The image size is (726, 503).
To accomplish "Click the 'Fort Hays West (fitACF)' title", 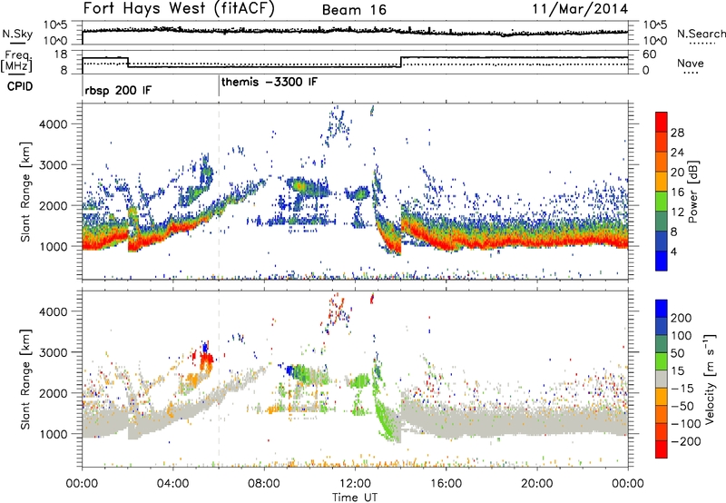I will point(179,8).
